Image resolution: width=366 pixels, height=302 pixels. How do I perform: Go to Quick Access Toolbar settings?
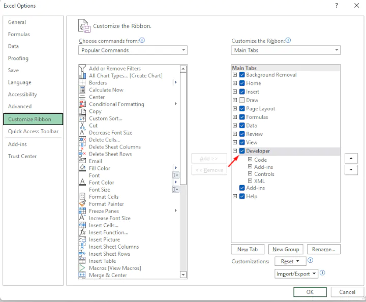coord(33,131)
